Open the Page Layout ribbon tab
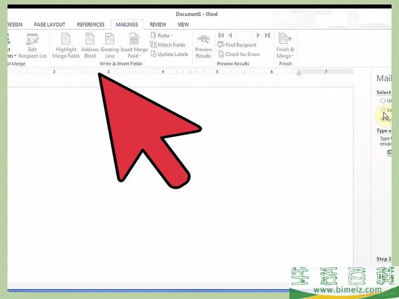 (50, 25)
